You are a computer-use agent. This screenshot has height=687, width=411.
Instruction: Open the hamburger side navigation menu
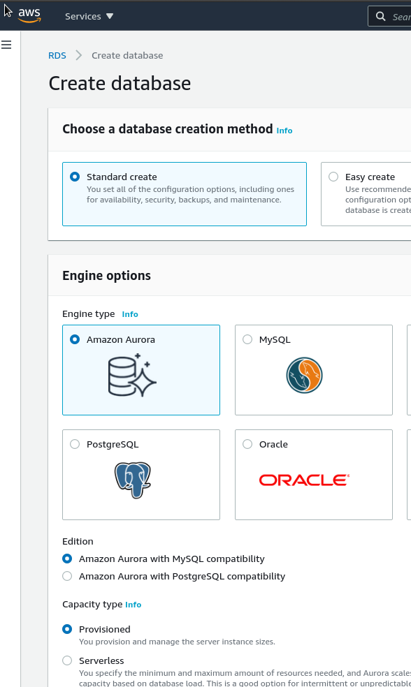point(6,45)
